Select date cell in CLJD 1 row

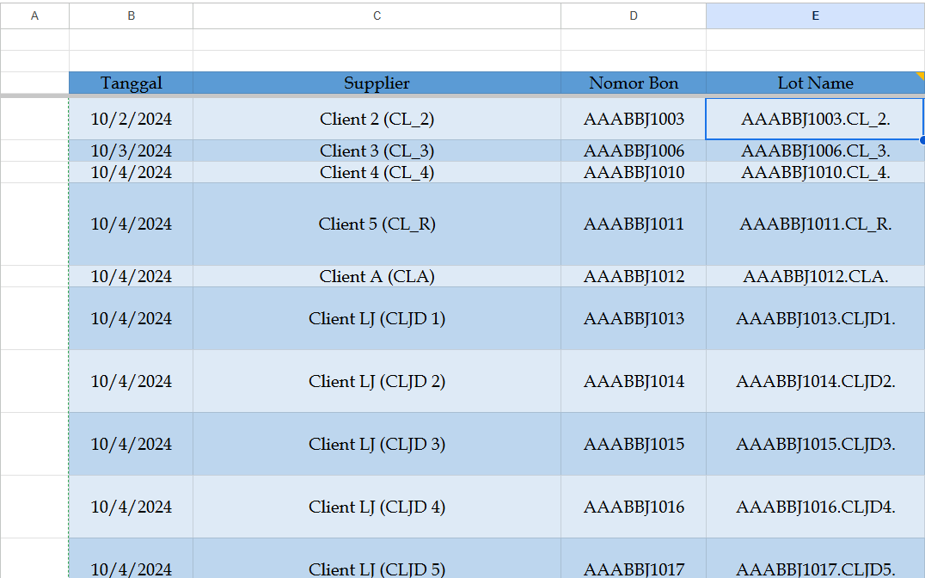pyautogui.click(x=131, y=318)
